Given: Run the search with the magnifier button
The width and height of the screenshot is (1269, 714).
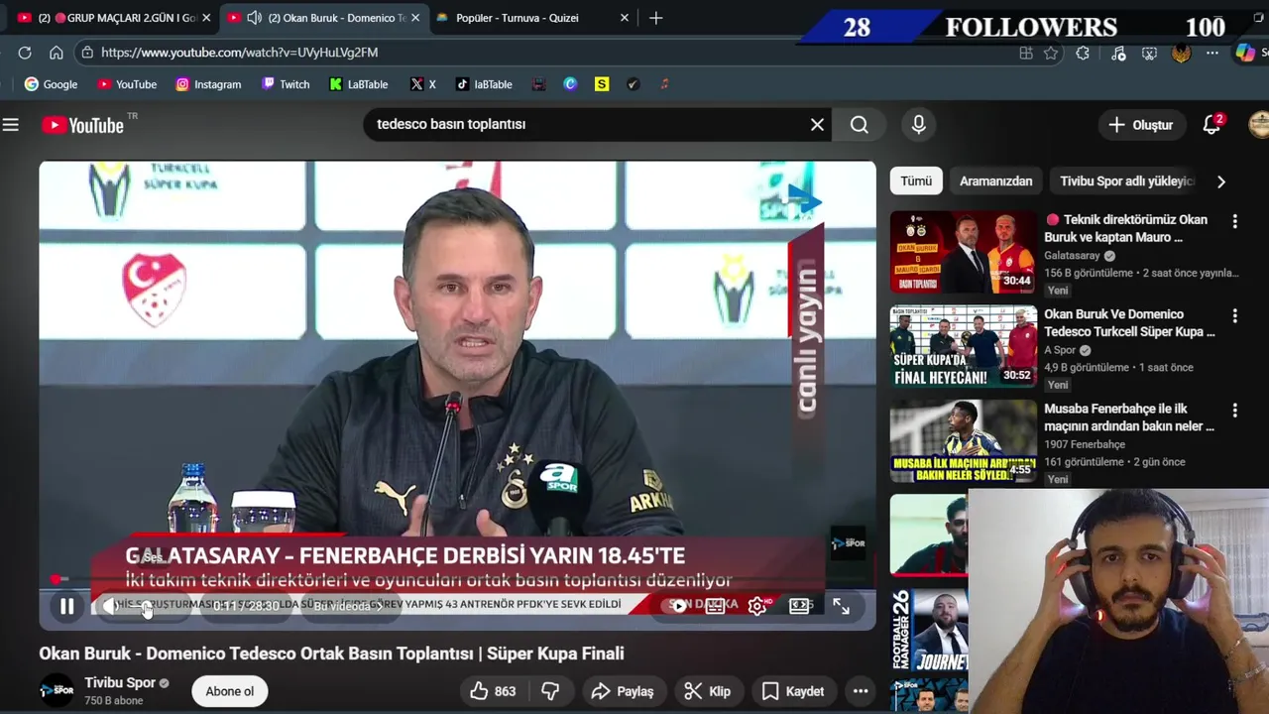Looking at the screenshot, I should click(x=860, y=125).
